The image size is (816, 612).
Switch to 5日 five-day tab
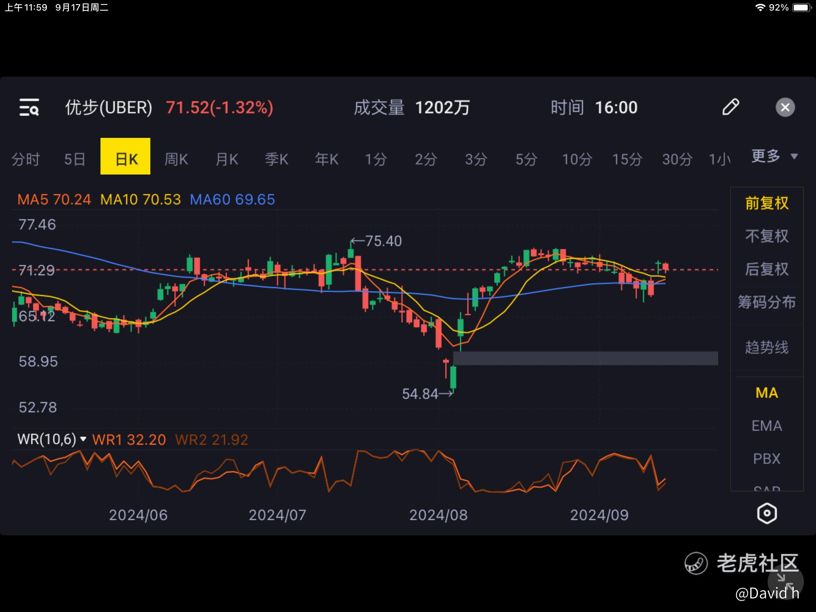pos(75,159)
